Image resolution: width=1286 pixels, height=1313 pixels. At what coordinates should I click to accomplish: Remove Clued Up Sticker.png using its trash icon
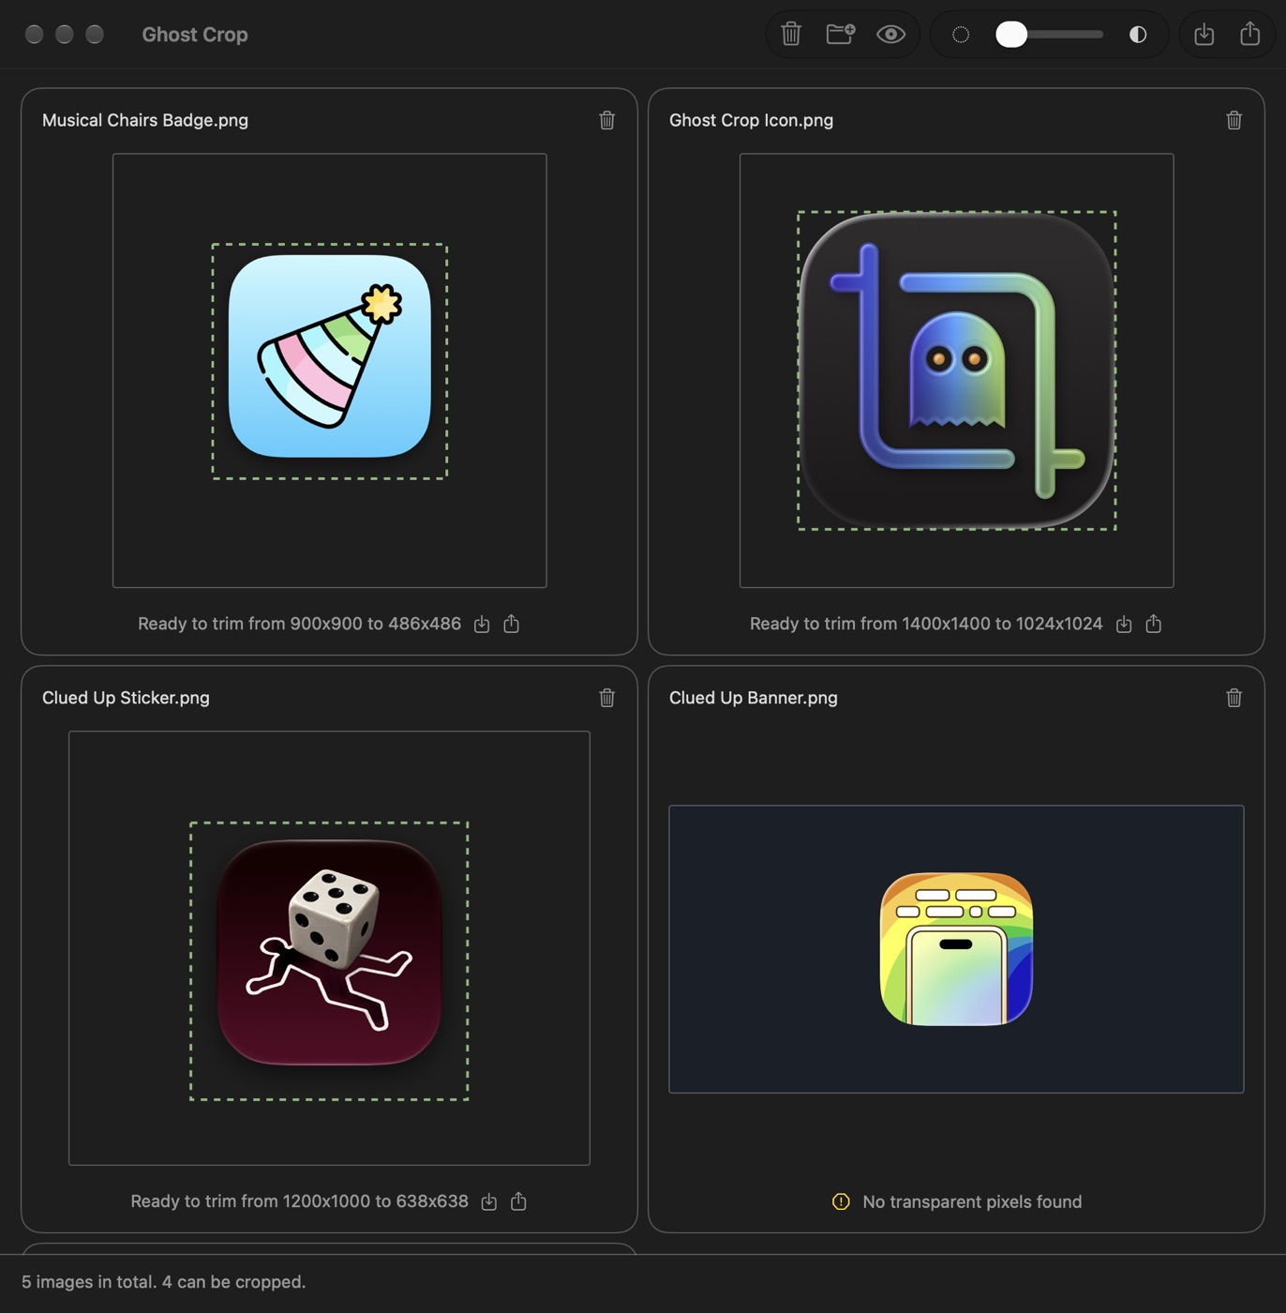click(x=607, y=698)
